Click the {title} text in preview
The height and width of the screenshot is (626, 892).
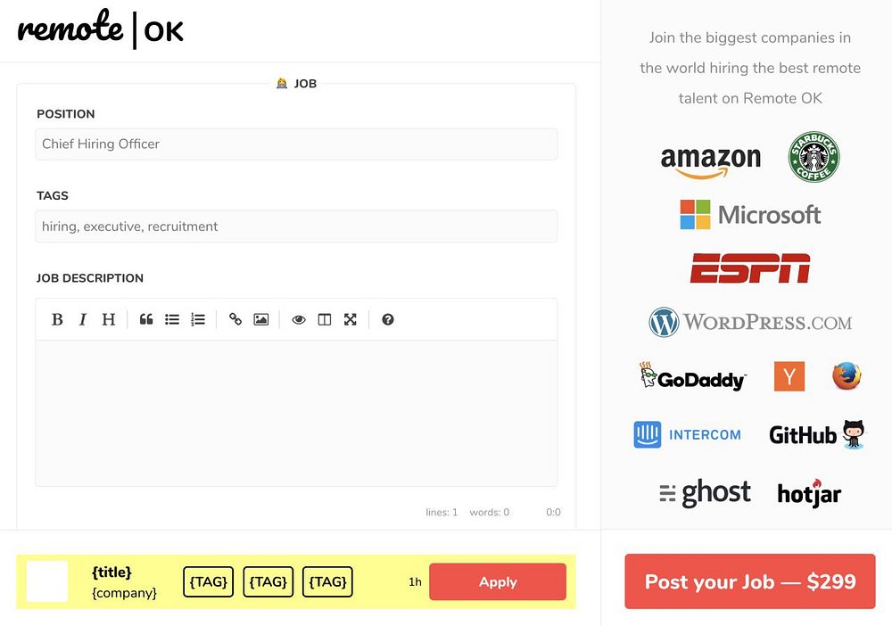pos(111,572)
